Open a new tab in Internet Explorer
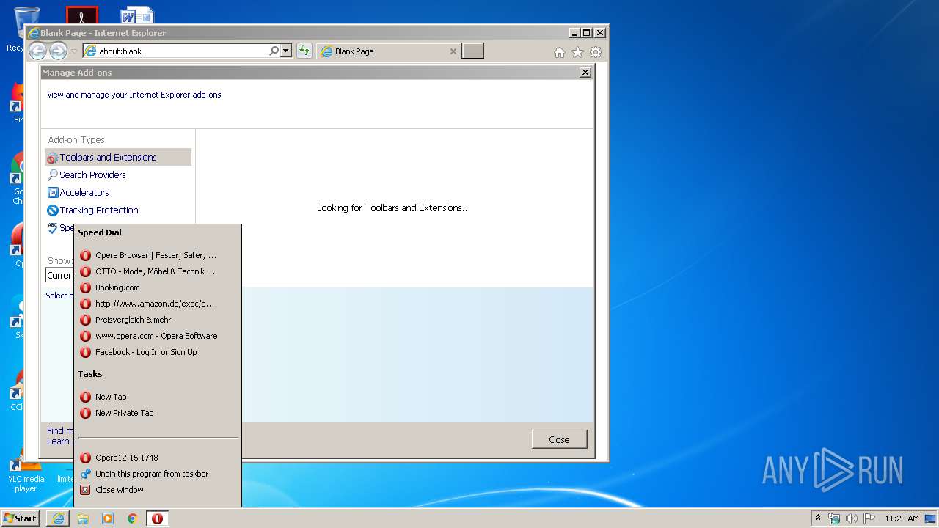 [473, 51]
